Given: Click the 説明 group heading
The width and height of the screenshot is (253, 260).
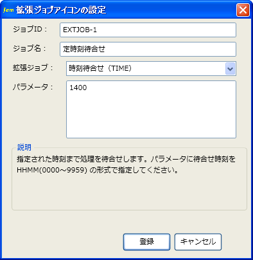Looking at the screenshot, I should [24, 147].
